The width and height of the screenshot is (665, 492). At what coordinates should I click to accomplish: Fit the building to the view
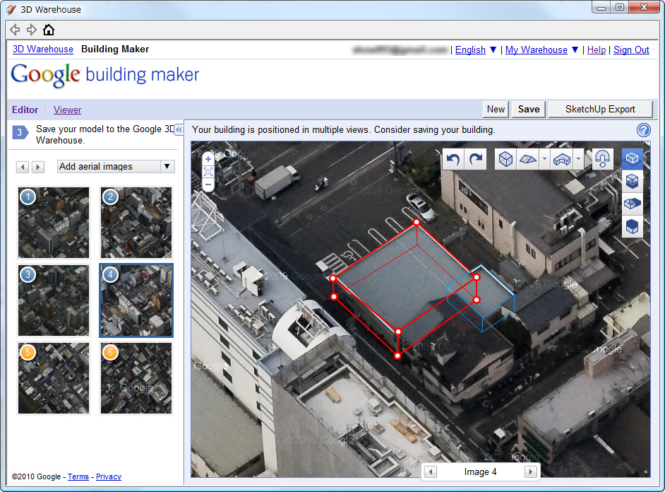[x=208, y=172]
